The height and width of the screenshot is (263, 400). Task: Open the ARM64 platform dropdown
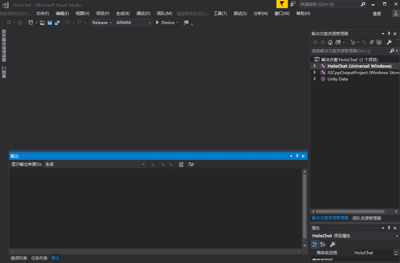coord(133,23)
